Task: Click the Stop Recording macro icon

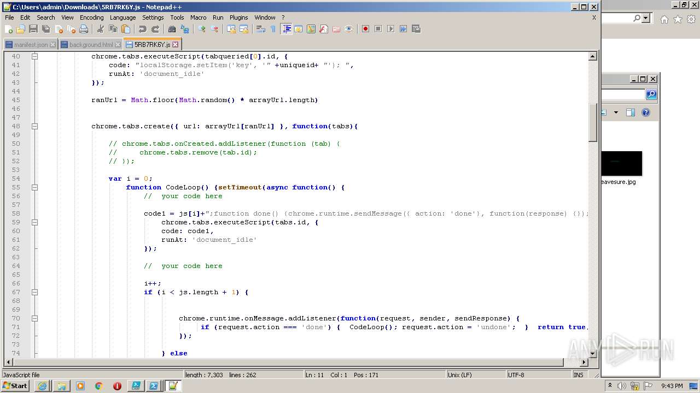Action: tap(378, 29)
